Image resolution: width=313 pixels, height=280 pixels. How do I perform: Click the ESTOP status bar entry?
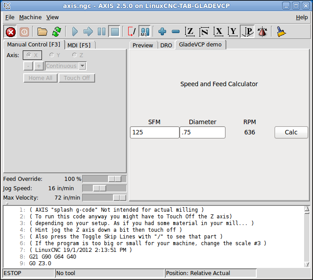29,273
